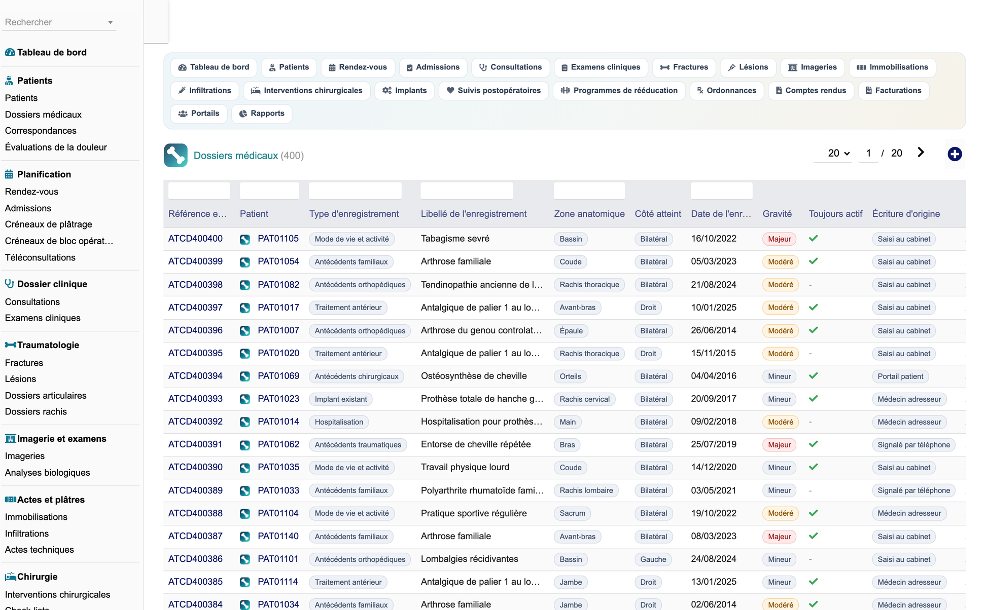Open patient PAT01023
This screenshot has width=987, height=610.
pyautogui.click(x=278, y=399)
